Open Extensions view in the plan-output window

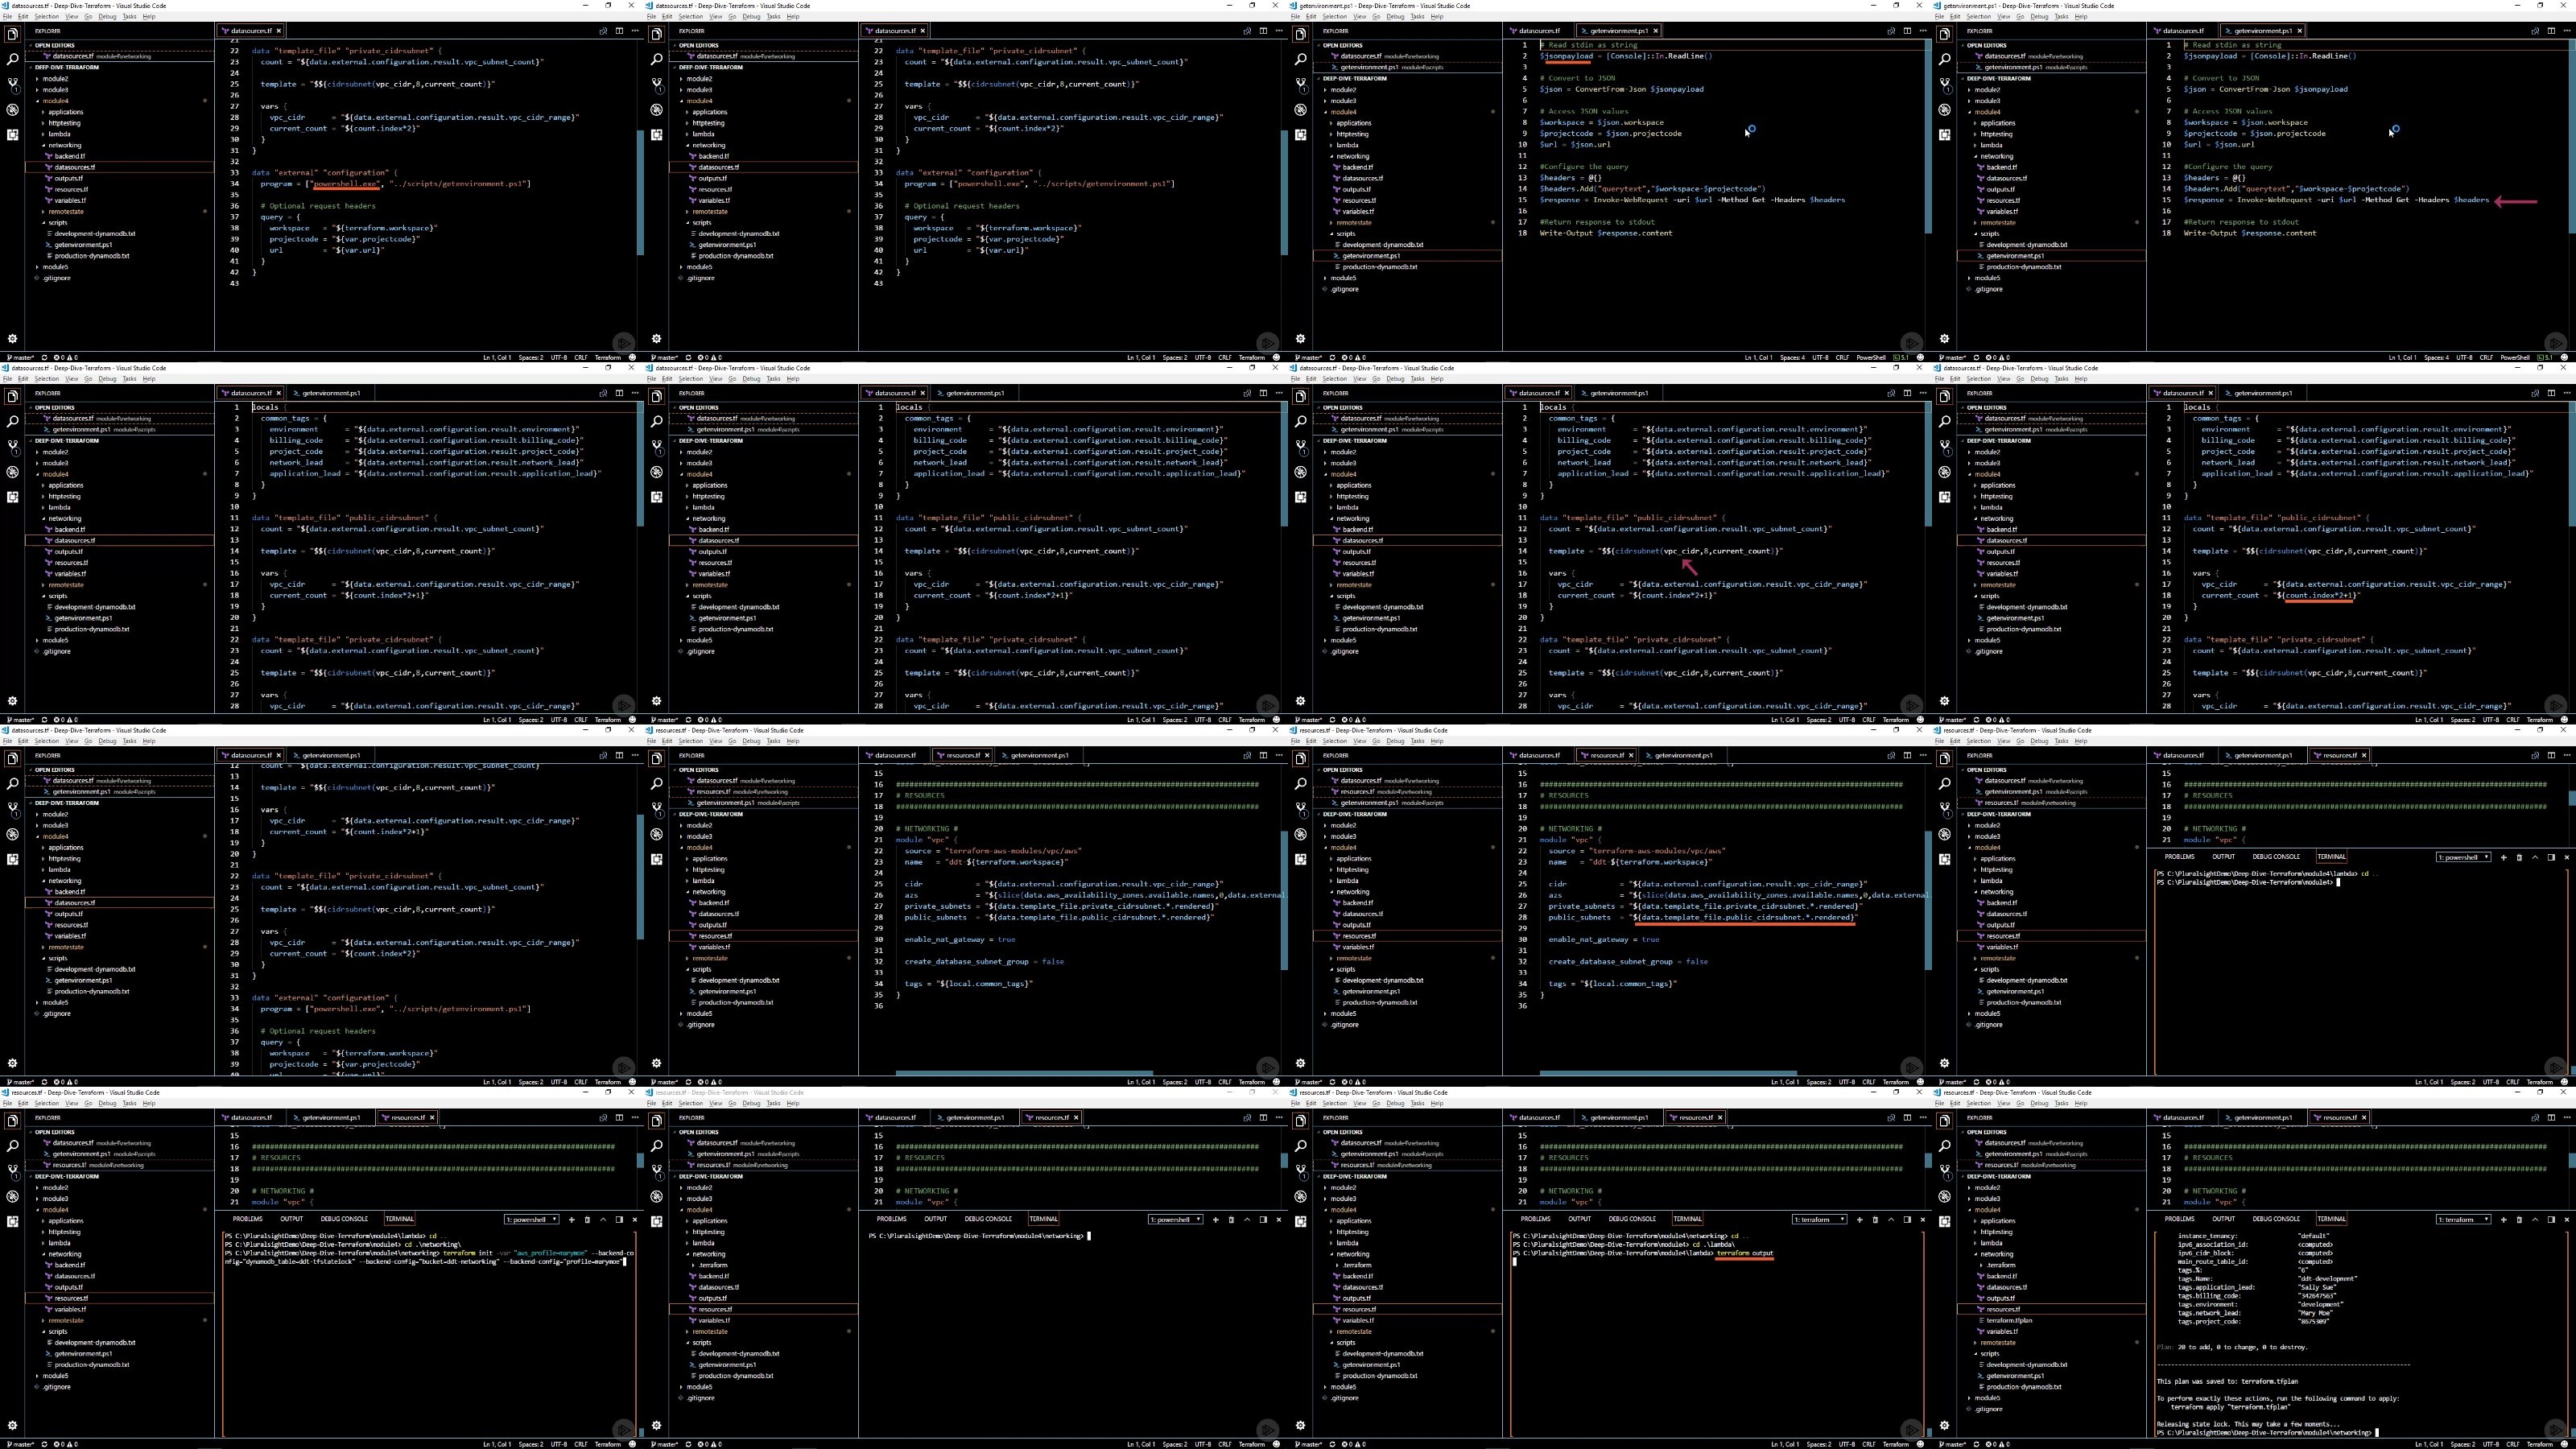coord(1944,1221)
